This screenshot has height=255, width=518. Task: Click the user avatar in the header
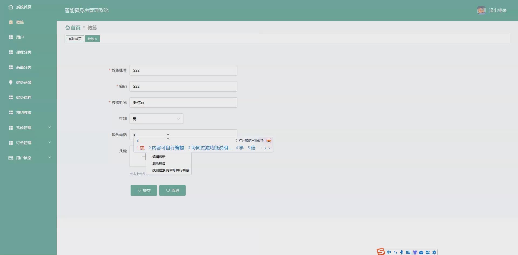481,10
